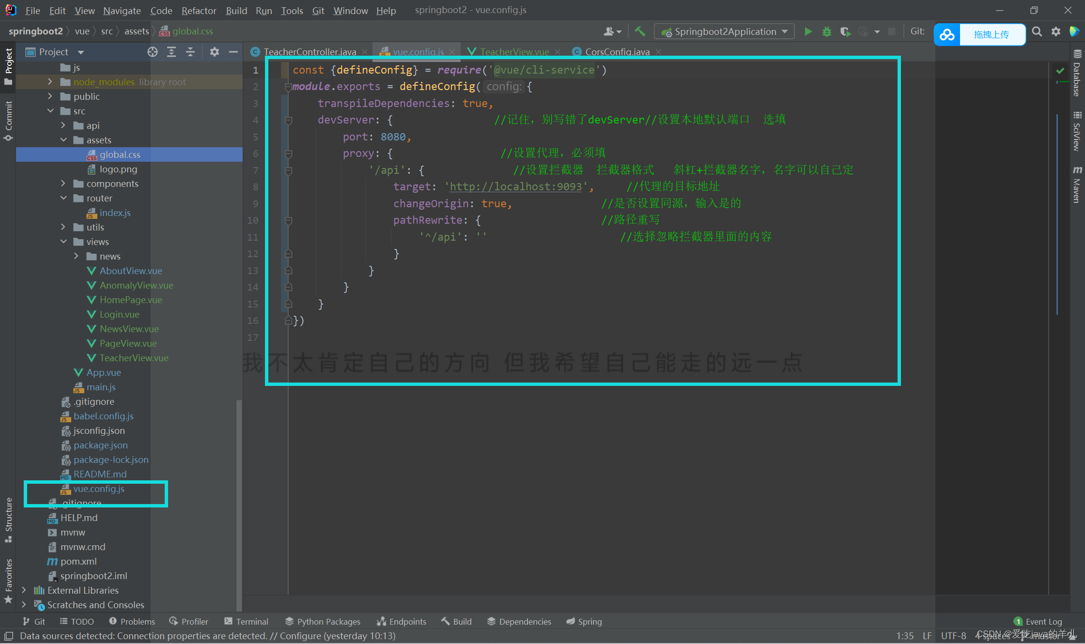Open Springboot2Application run configuration dropdown
This screenshot has height=644, width=1085.
(725, 32)
